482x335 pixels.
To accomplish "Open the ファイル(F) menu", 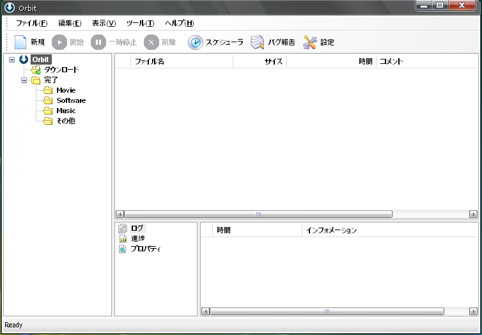I will point(31,23).
